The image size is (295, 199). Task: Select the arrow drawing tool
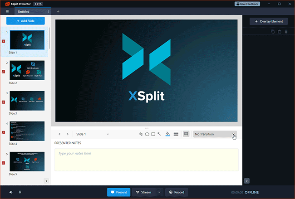coord(159,134)
